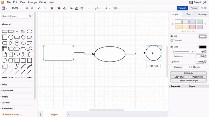Pick the triangle shape from General
The width and height of the screenshot is (209, 117).
(11, 43)
